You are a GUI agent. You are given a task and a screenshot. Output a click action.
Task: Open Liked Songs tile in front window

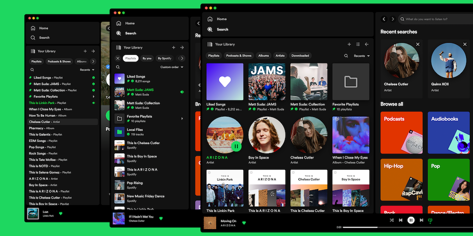tap(225, 87)
